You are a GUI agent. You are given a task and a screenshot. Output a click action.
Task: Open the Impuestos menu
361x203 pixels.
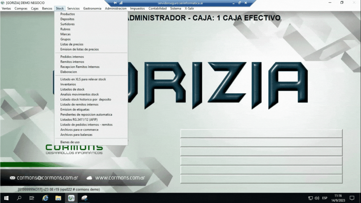pos(137,8)
